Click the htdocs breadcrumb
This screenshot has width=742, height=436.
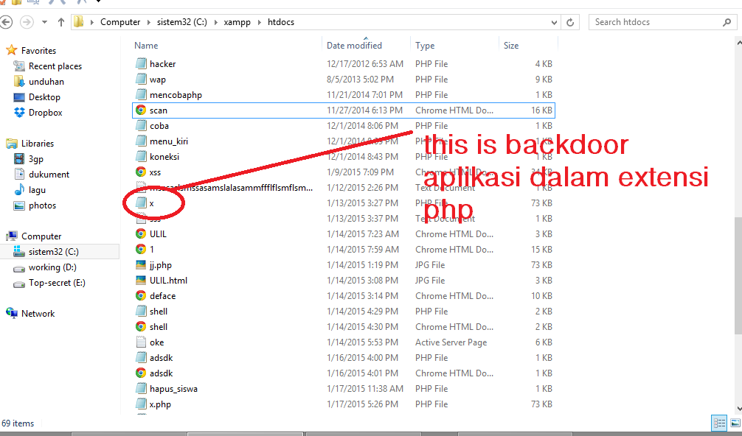tap(281, 22)
